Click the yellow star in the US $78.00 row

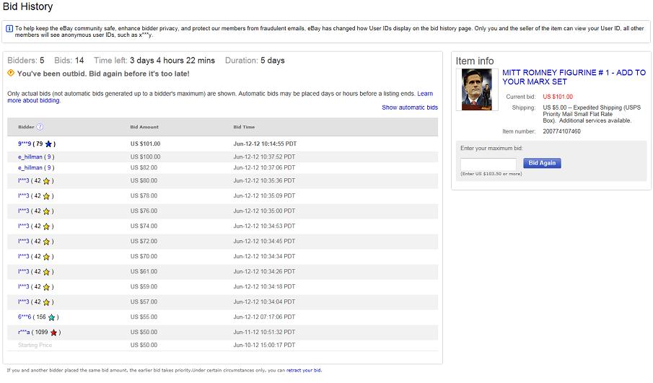46,196
